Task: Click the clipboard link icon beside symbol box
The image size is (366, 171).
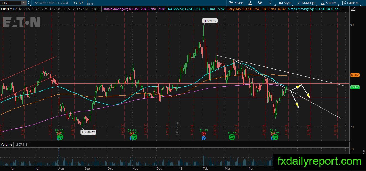Action: [30, 3]
